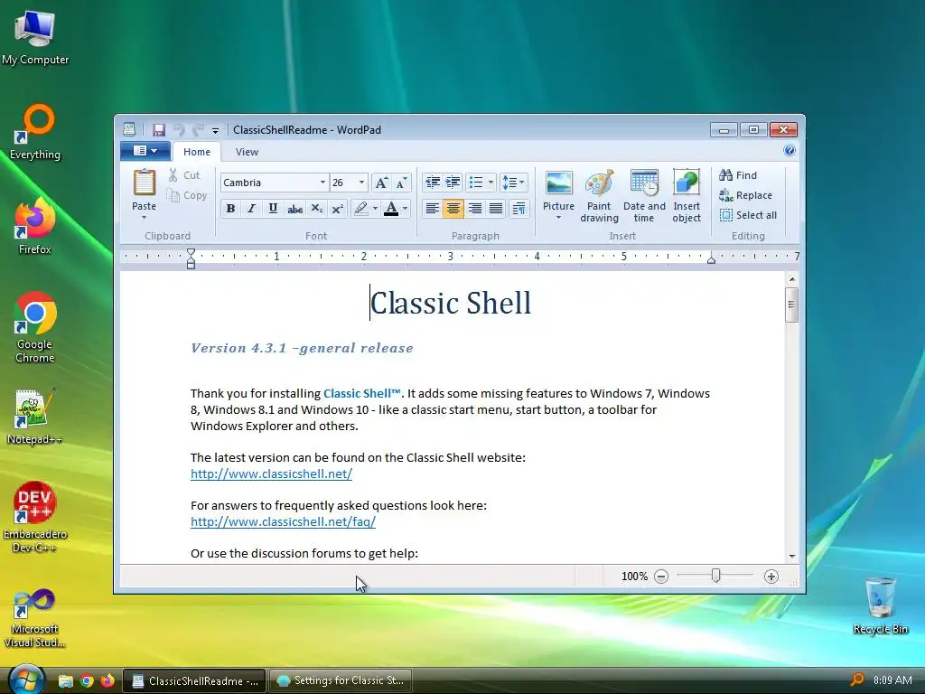
Task: Click Find in the Editing group
Action: point(738,175)
